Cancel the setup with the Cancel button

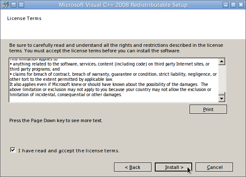[x=214, y=167]
